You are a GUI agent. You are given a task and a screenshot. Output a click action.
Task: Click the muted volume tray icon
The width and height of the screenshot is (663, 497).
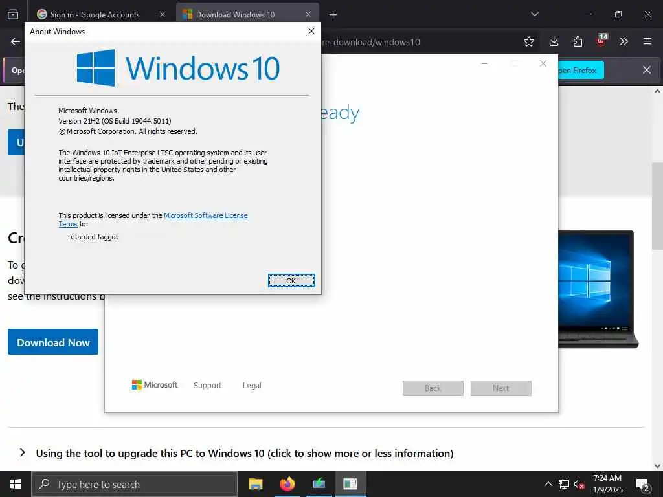click(579, 484)
